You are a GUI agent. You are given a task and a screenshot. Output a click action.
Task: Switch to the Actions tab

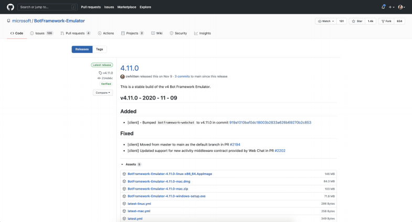coord(106,34)
